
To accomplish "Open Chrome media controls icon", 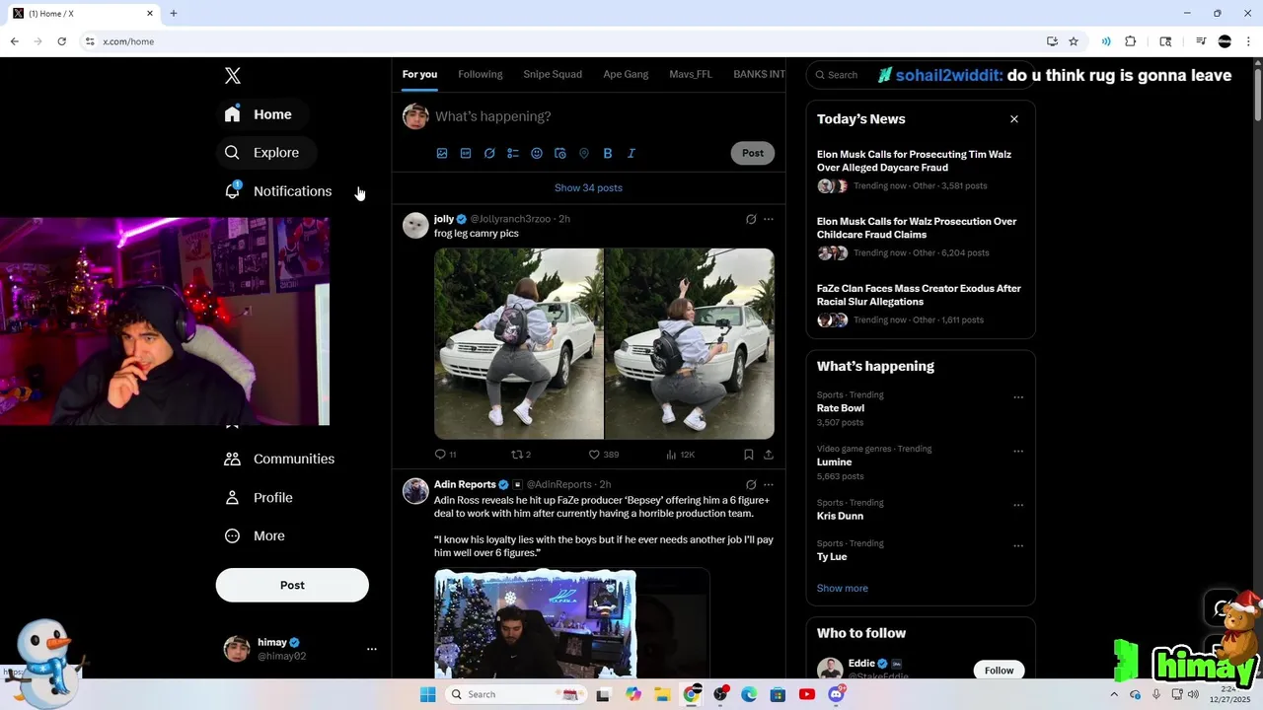I will tap(1201, 41).
